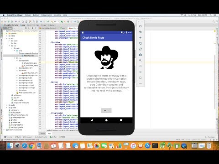Click the Make Project hammer icon
Screen dimensions: 219x164
point(48,22)
